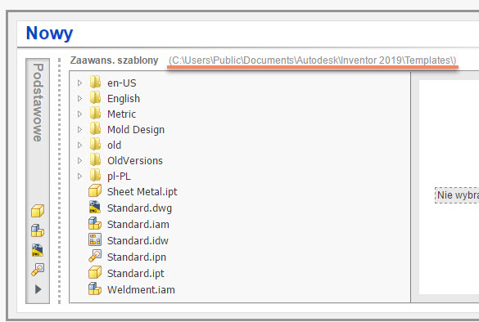
Task: Select Standard.ipt template name
Action: click(136, 274)
